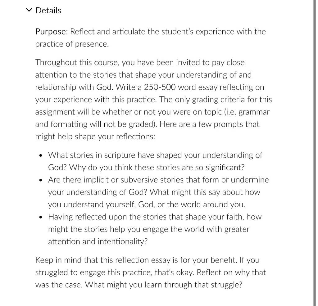Click the bold Purpose label

coord(52,32)
